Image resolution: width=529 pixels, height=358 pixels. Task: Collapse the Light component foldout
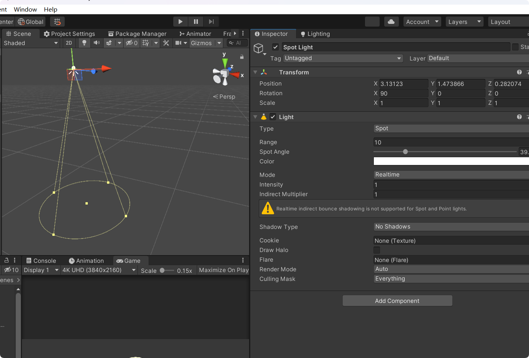[255, 117]
